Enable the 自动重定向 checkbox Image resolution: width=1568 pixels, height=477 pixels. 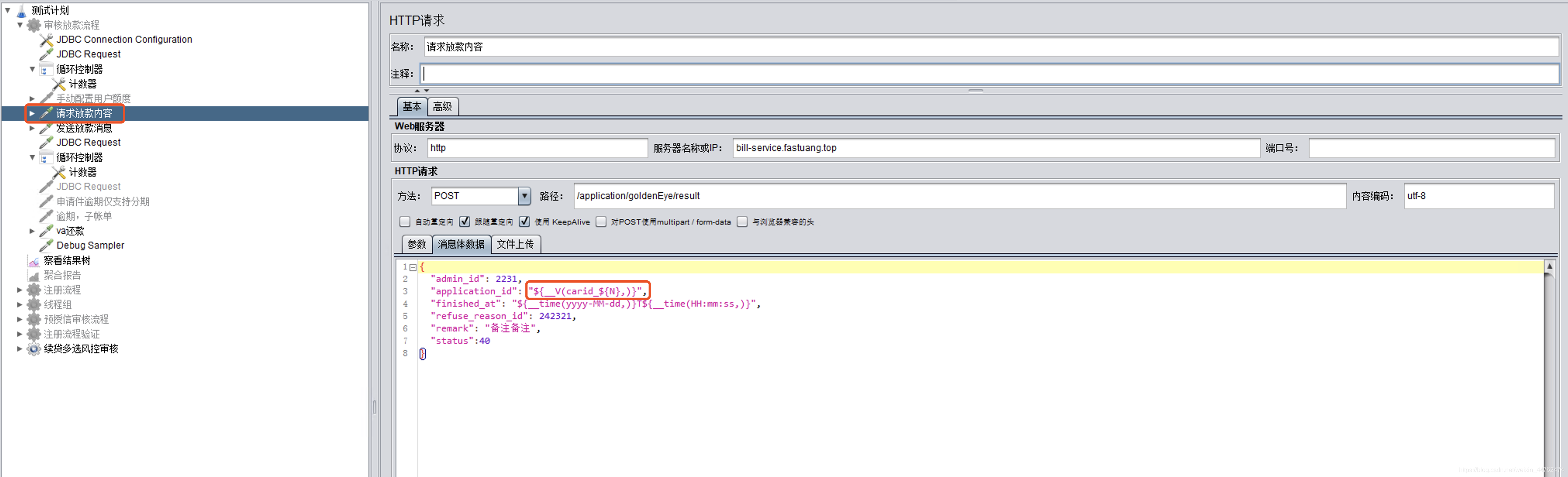[405, 222]
